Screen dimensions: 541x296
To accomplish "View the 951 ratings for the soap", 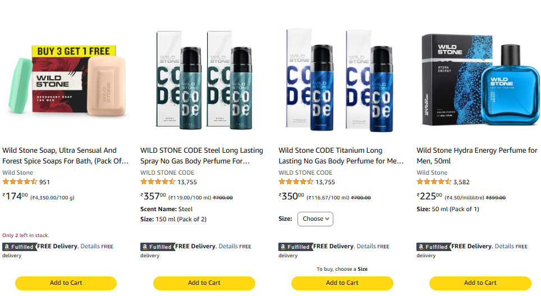I will 45,182.
